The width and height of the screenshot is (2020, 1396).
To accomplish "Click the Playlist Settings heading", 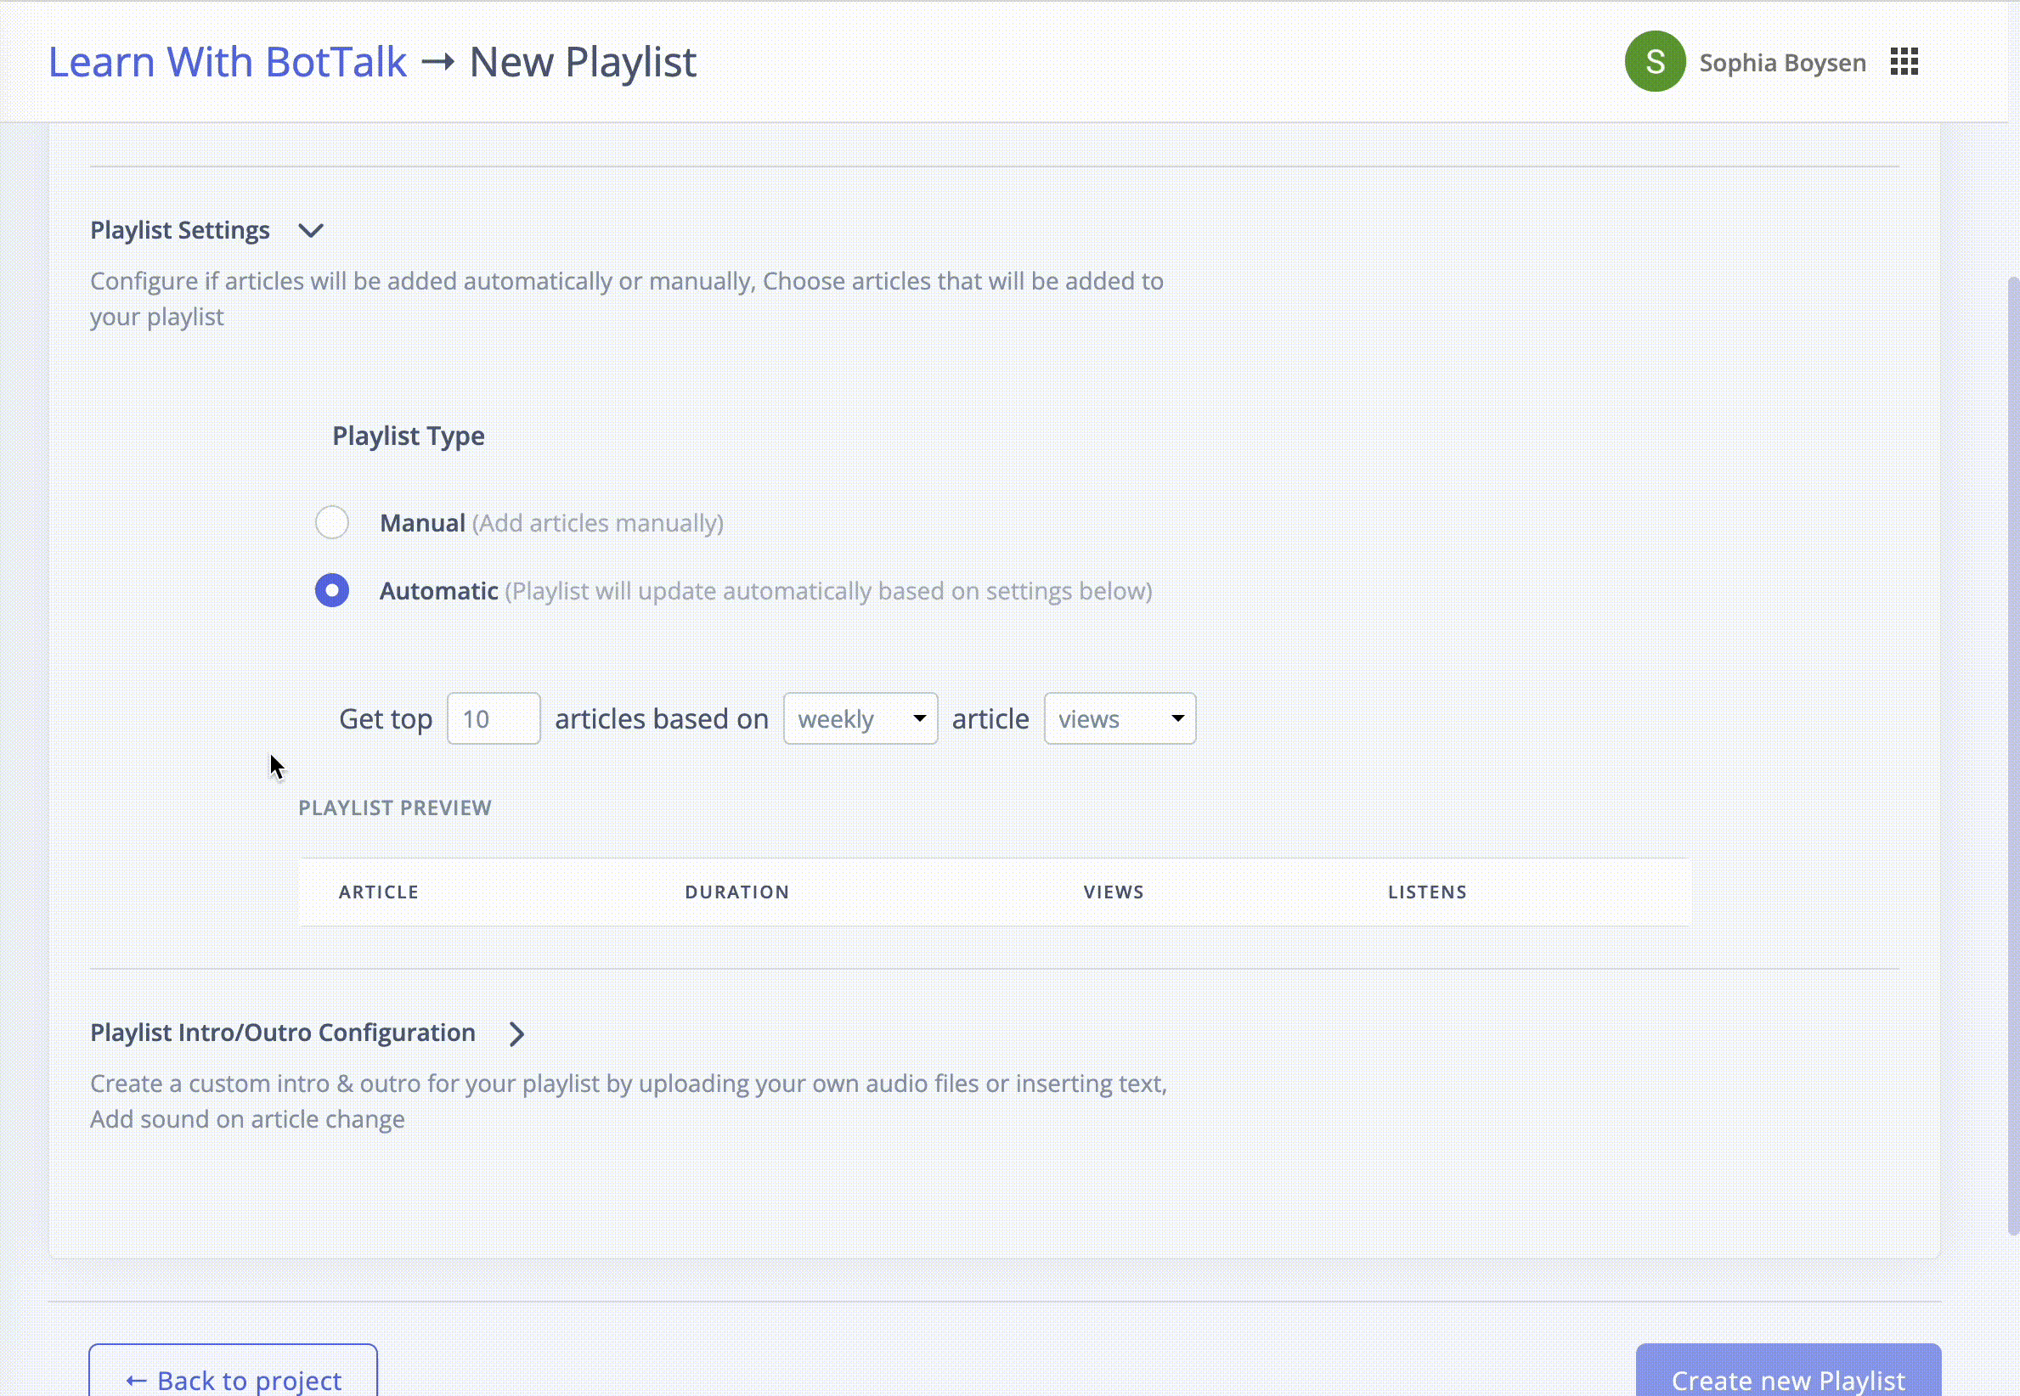I will 180,231.
